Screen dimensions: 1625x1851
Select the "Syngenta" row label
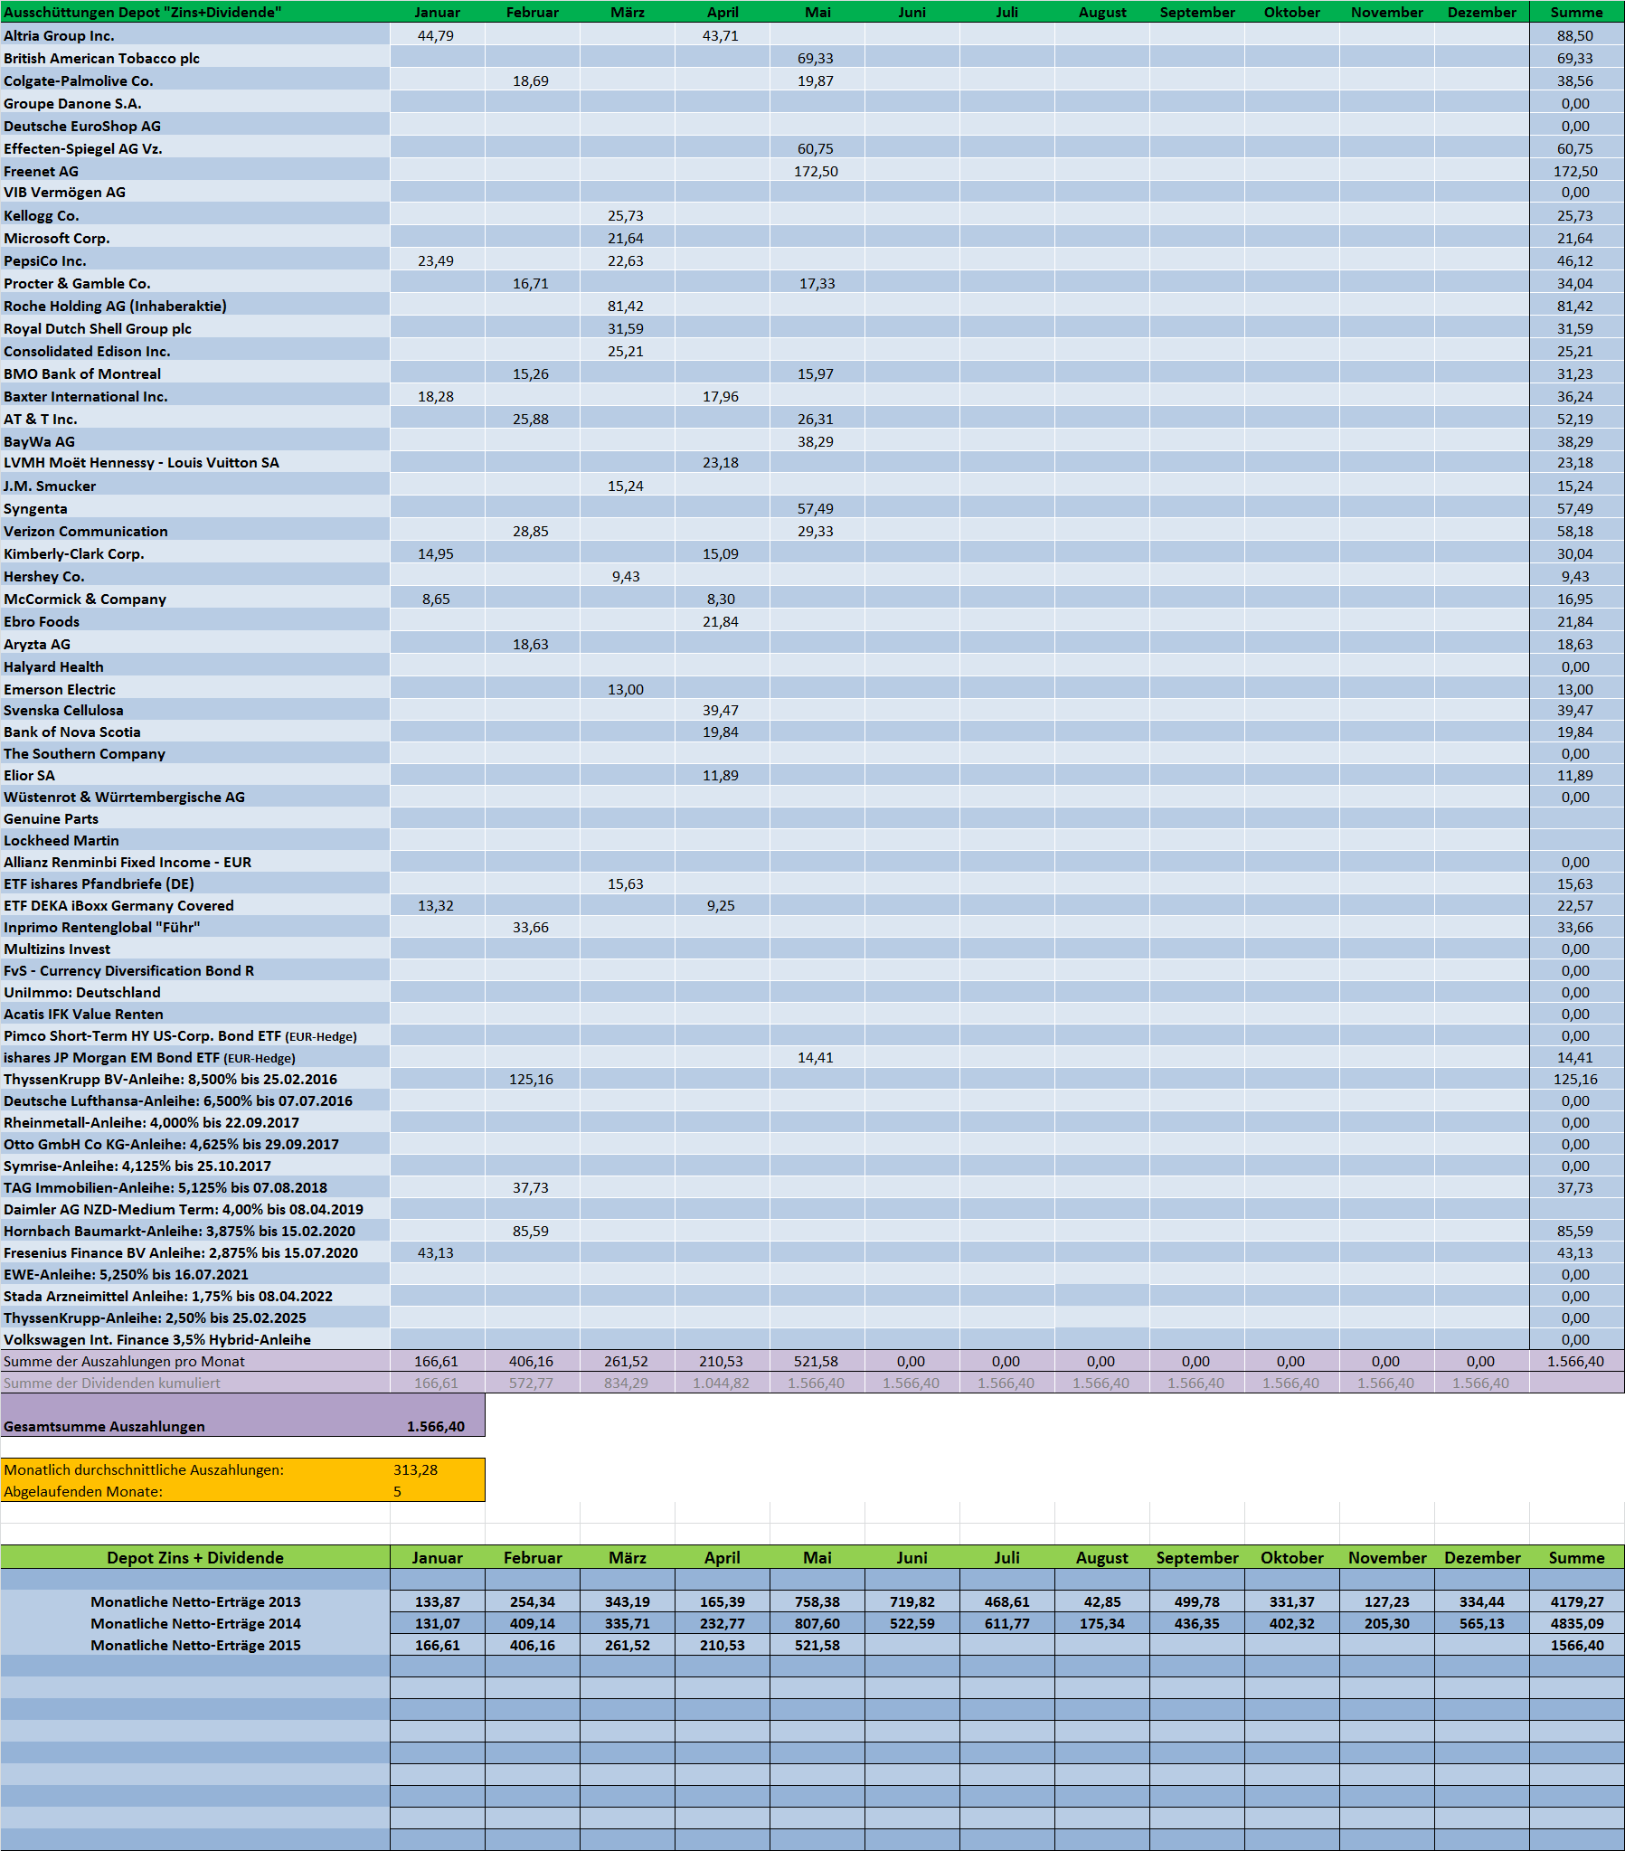[x=35, y=510]
